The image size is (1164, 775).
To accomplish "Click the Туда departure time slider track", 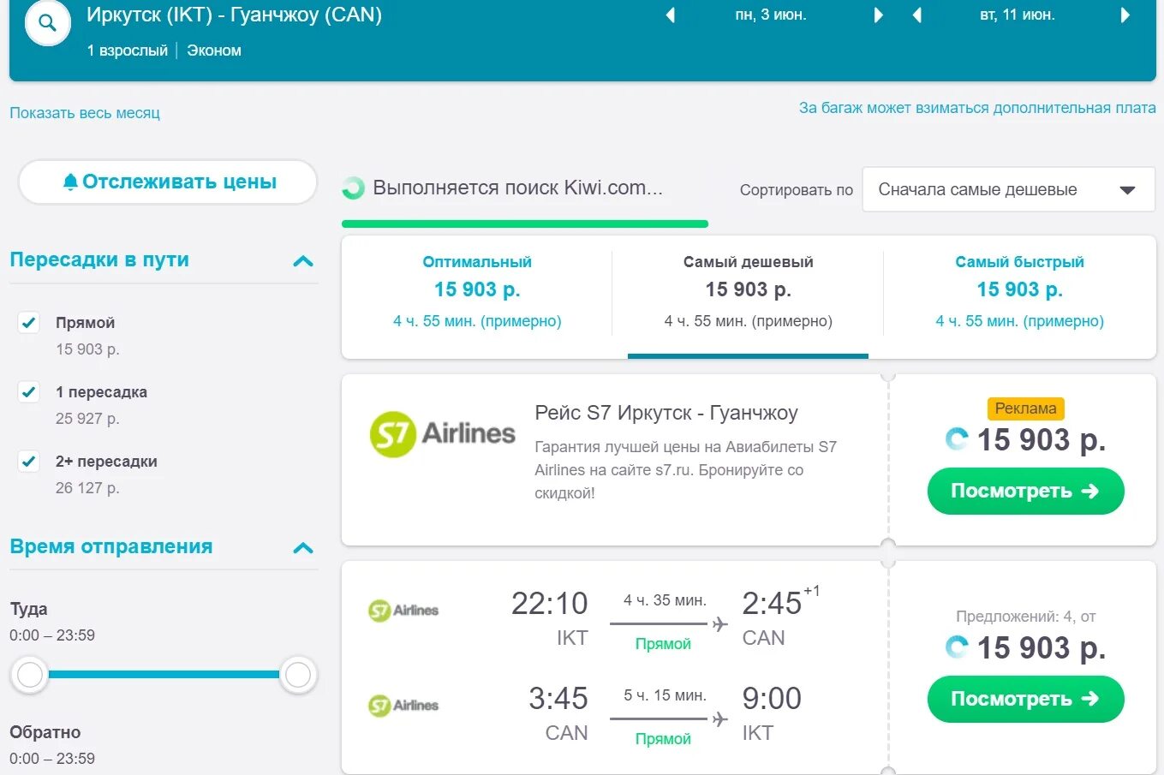I will 164,675.
